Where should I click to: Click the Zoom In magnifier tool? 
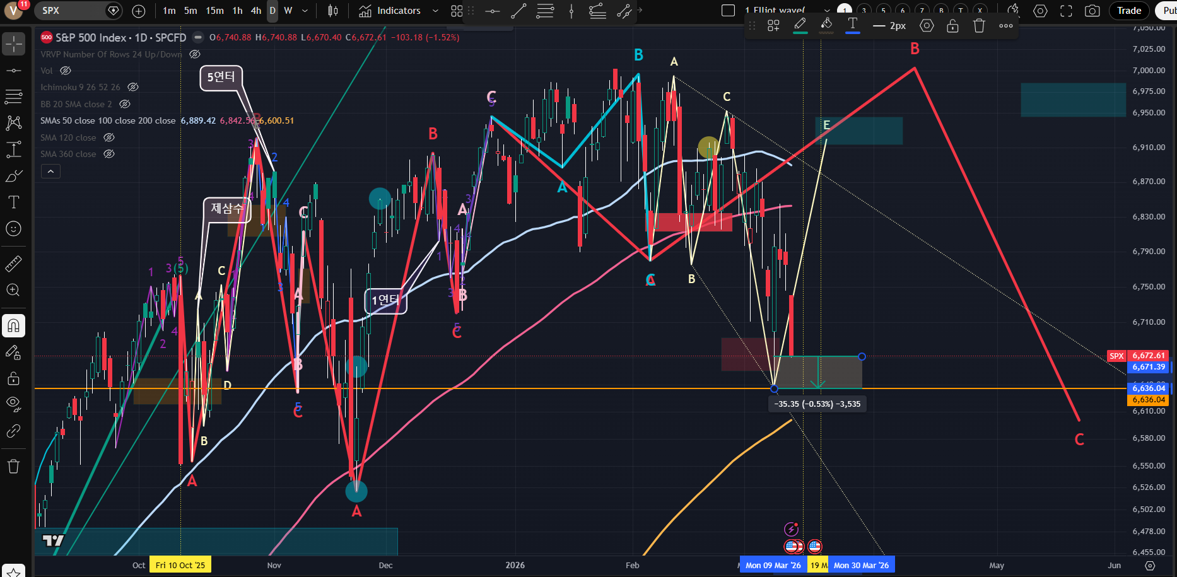point(13,290)
